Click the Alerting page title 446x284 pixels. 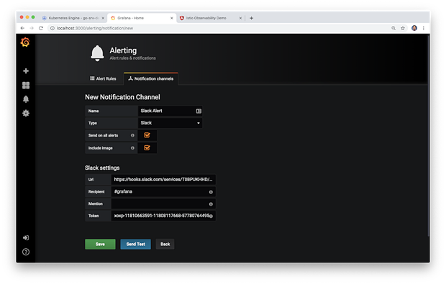(123, 50)
